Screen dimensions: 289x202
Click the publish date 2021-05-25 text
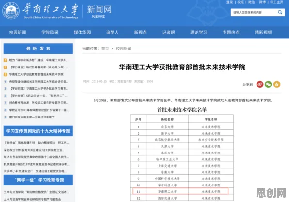pyautogui.click(x=99, y=81)
